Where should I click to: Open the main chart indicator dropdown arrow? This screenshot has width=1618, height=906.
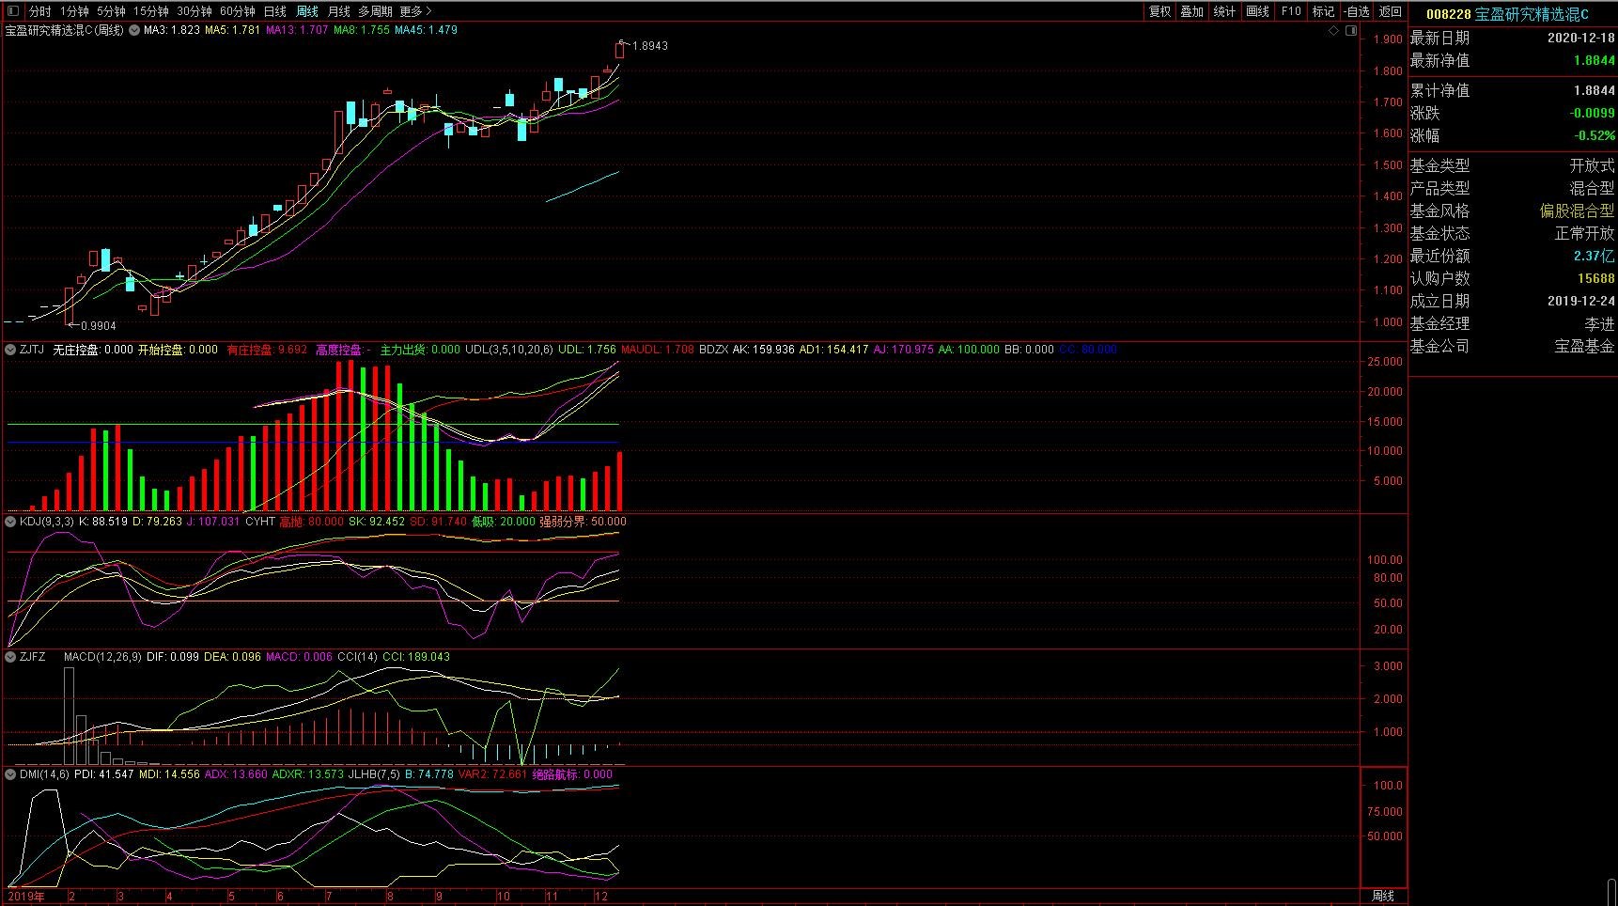134,31
